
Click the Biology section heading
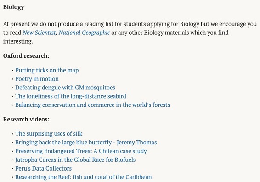pos(14,7)
